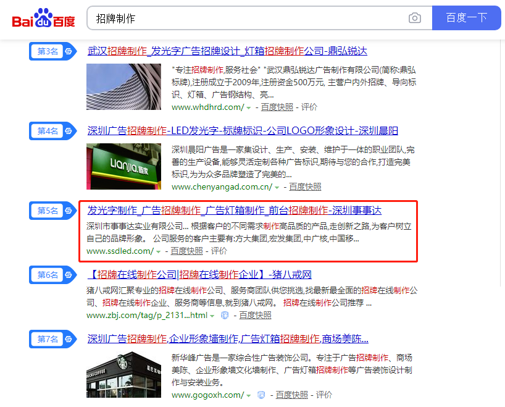This screenshot has height=407, width=505.
Task: Click the swirl icon on the 第3名 badge
Action: [69, 51]
